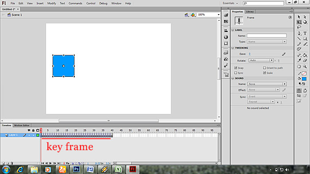
Task: Click the Delete layer trash icon
Action: [12, 163]
